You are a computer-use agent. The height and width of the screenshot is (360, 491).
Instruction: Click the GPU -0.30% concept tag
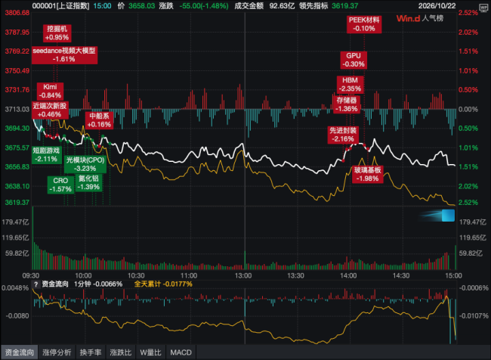click(x=354, y=60)
